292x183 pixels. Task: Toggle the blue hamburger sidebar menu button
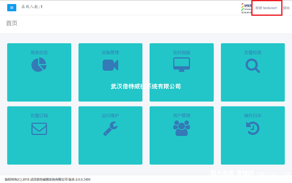pyautogui.click(x=12, y=7)
